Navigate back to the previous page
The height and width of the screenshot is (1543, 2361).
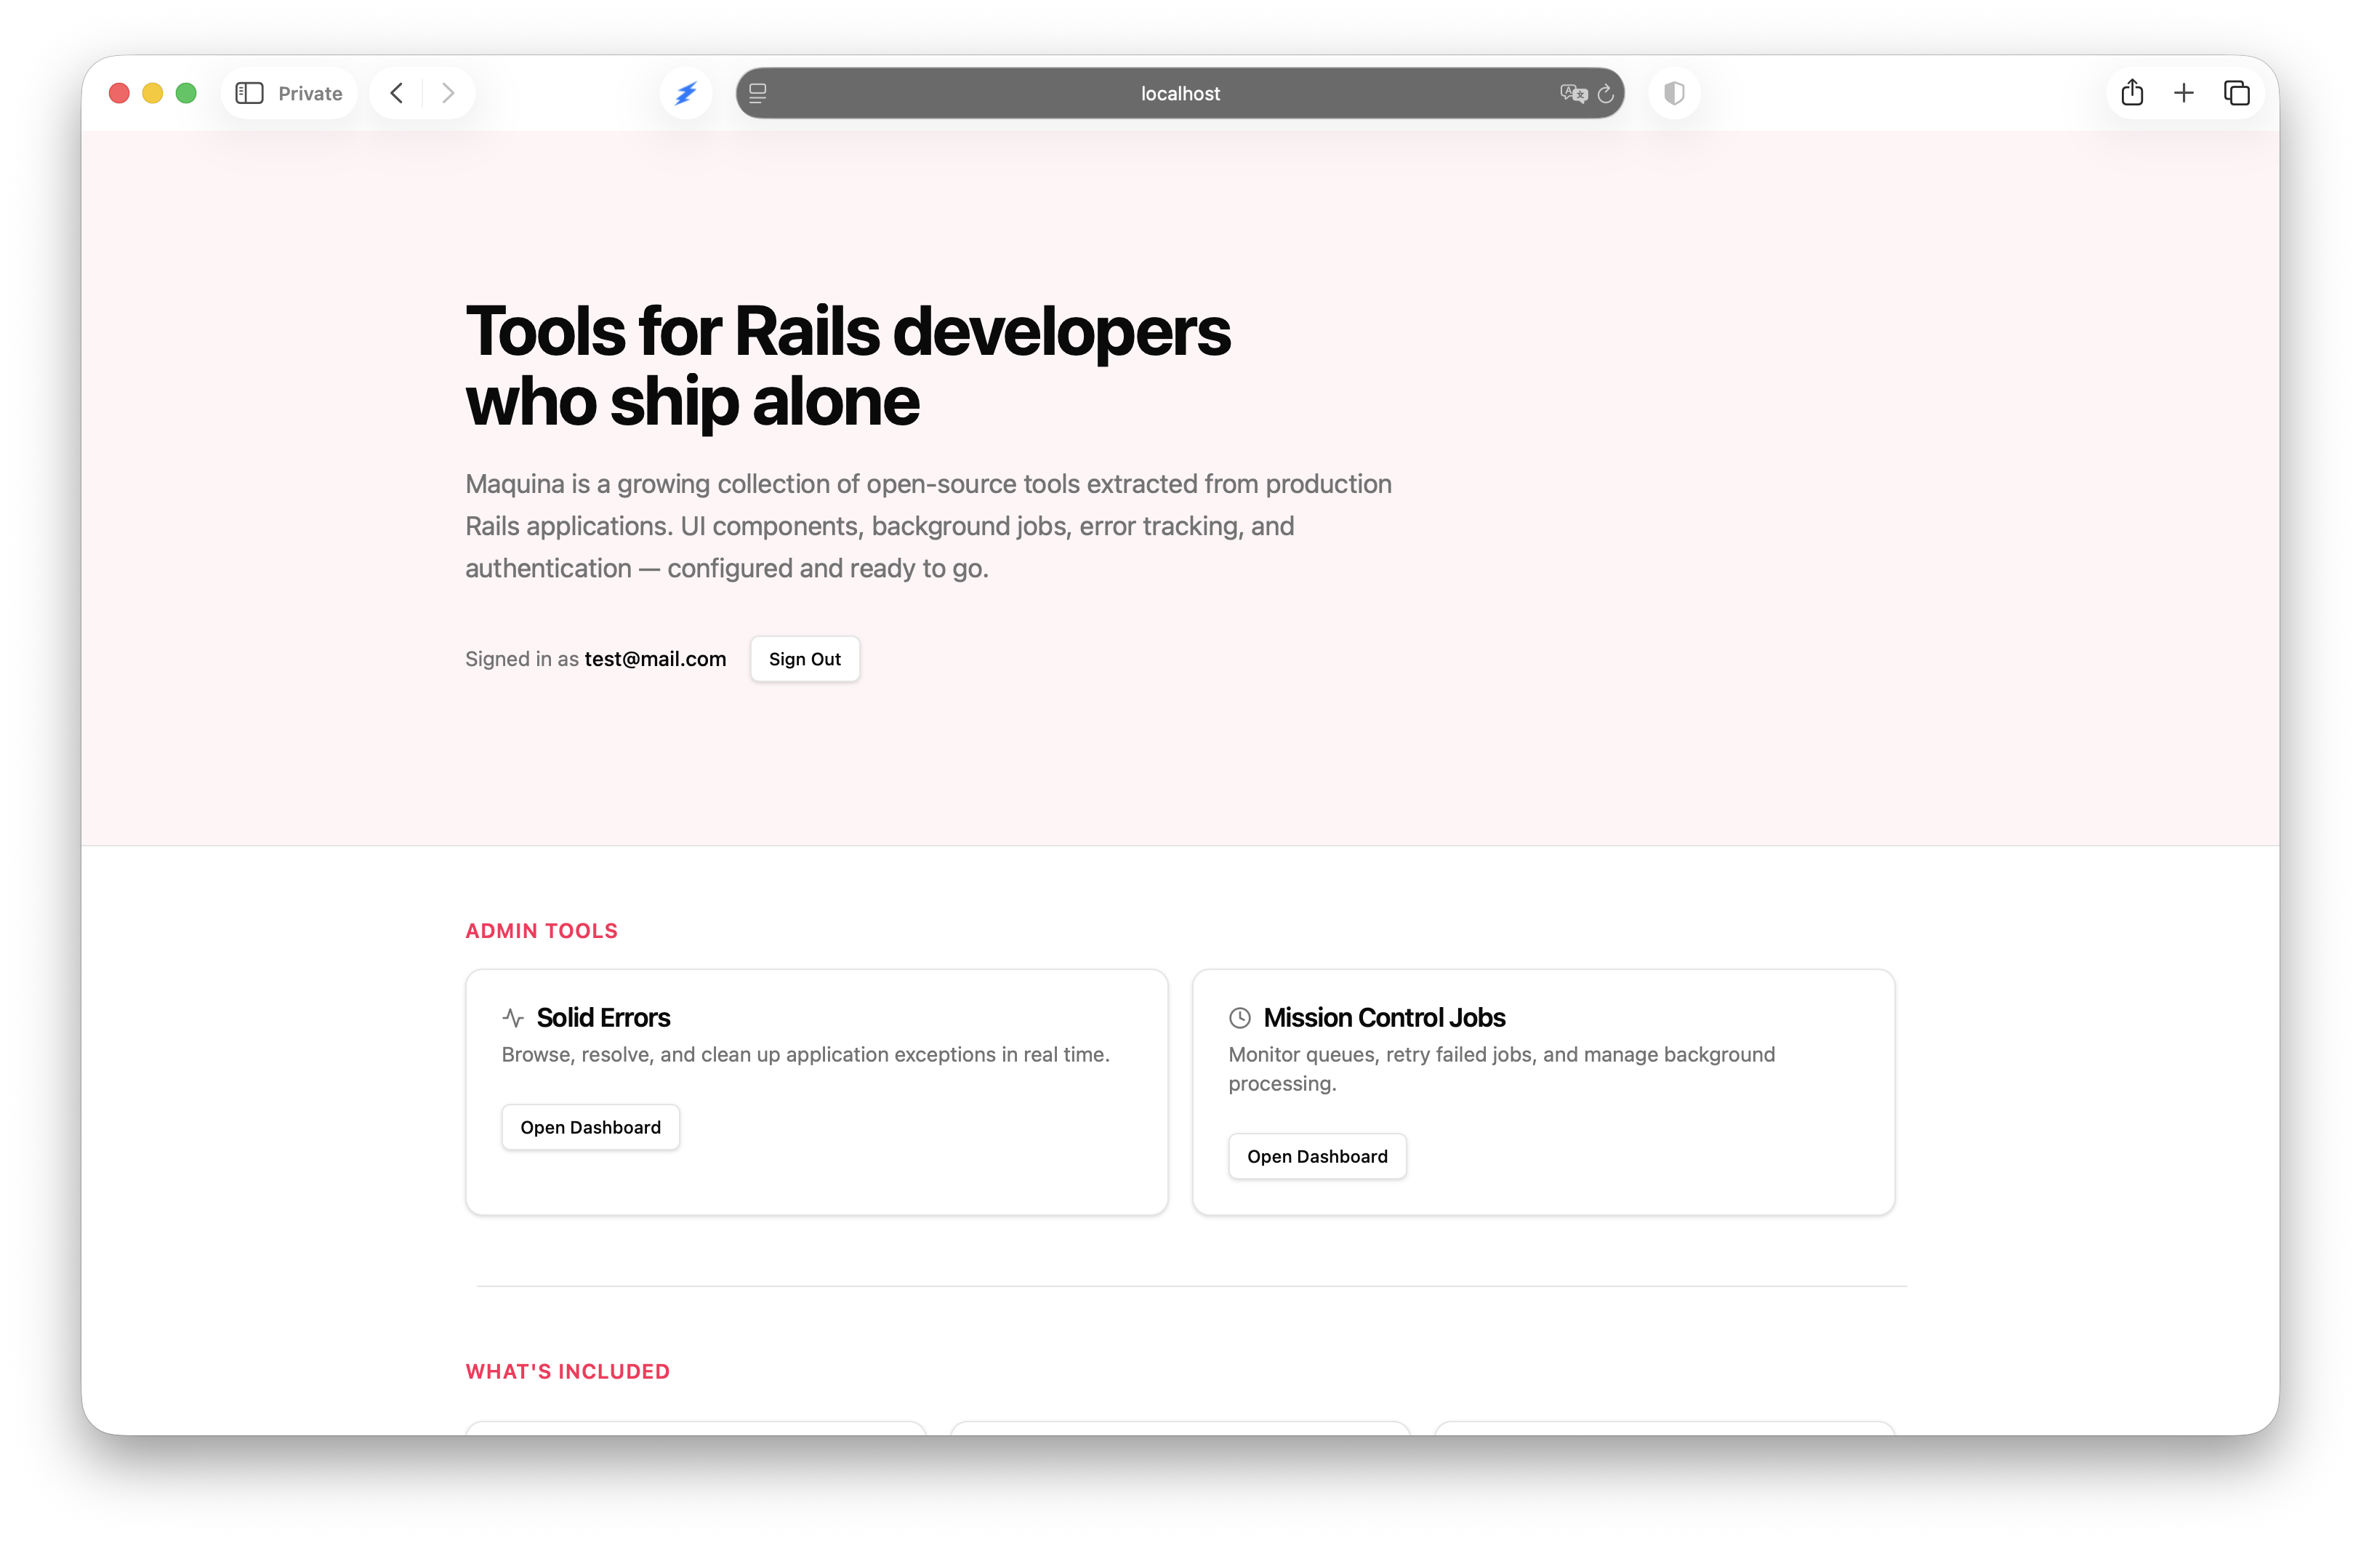coord(396,92)
